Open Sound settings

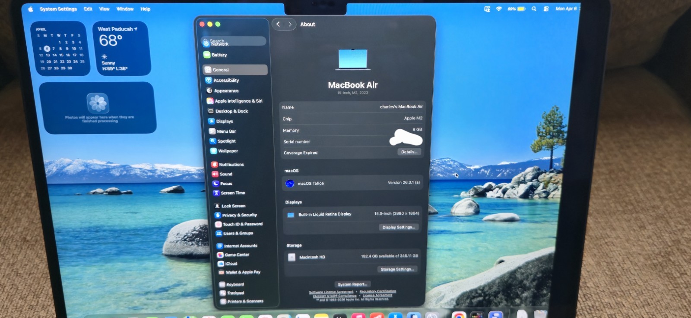click(x=222, y=174)
